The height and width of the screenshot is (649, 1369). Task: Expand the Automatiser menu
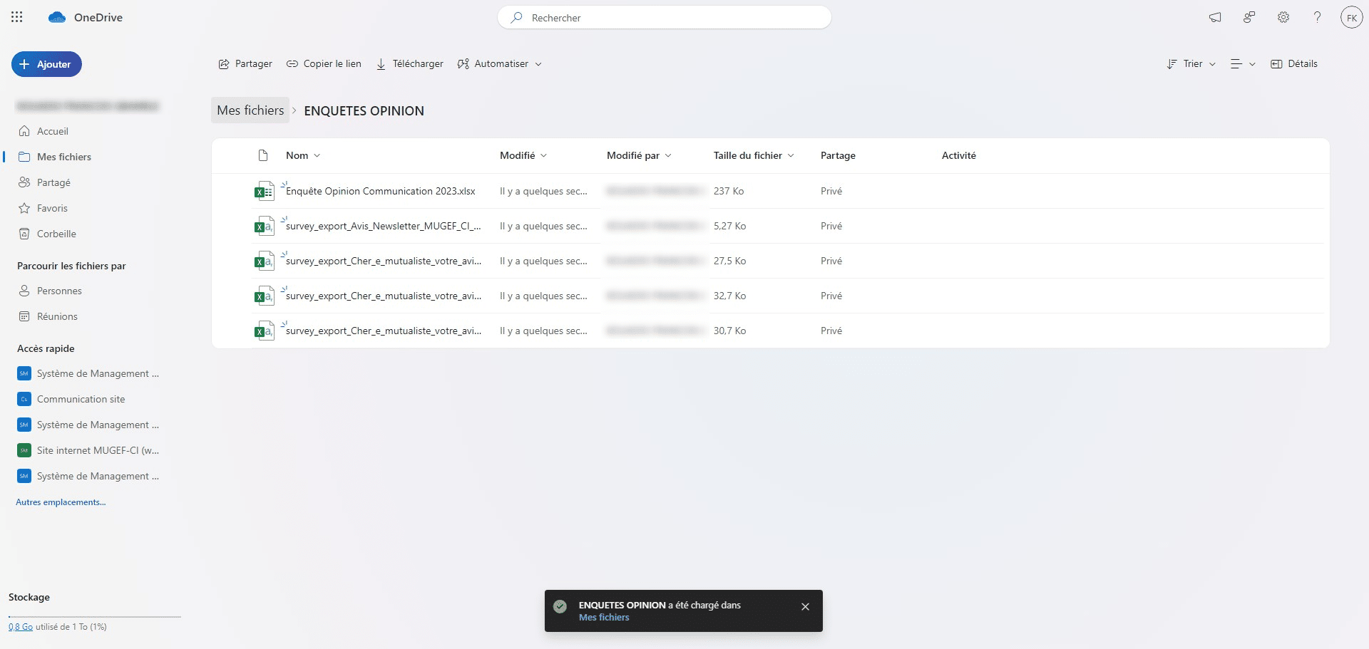click(500, 63)
